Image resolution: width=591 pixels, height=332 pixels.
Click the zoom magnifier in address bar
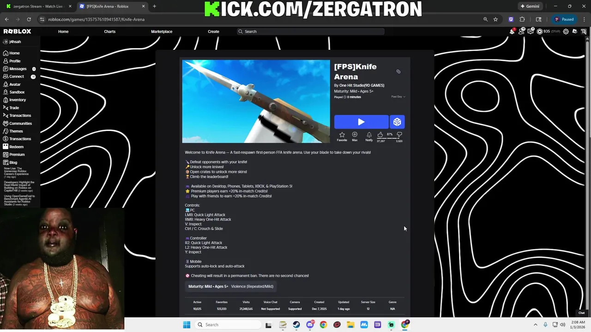(x=485, y=19)
